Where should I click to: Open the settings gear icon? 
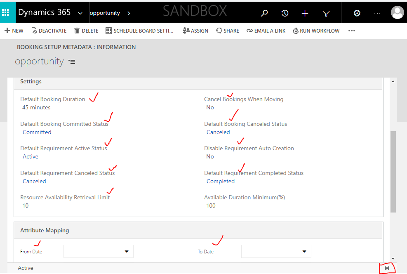pos(357,13)
